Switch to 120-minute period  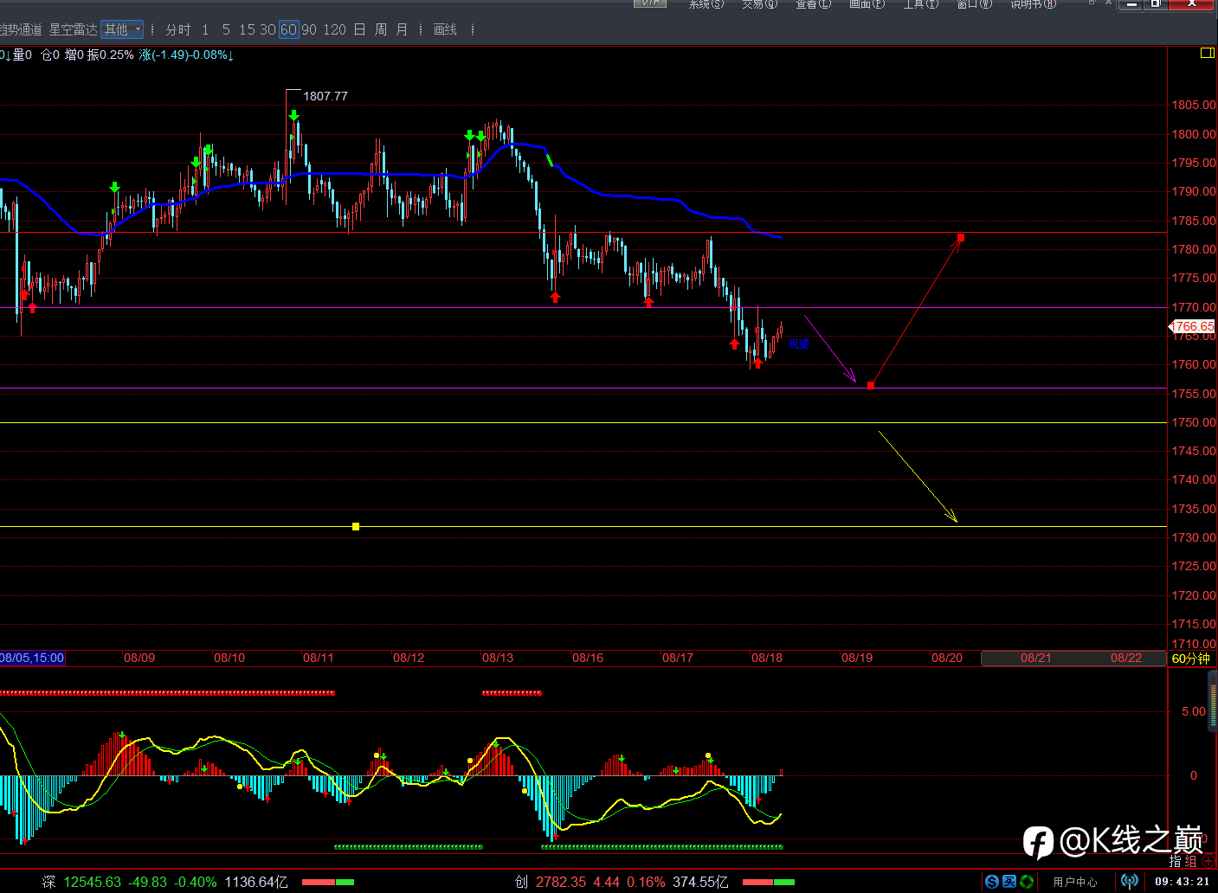pos(334,29)
